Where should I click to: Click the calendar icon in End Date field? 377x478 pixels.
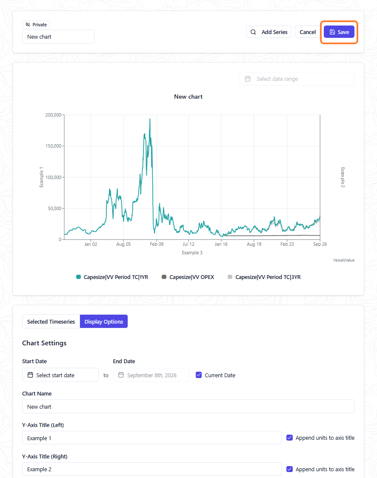[121, 375]
